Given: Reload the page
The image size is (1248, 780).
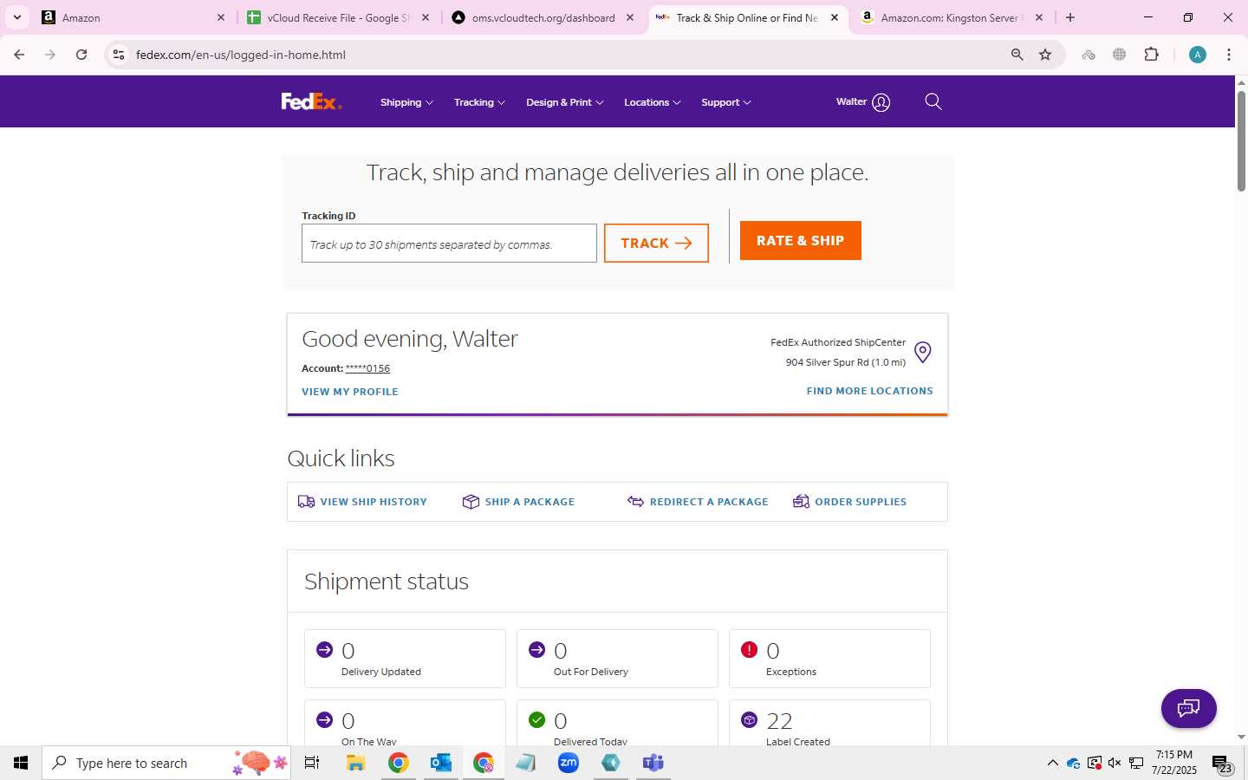Looking at the screenshot, I should click(x=81, y=55).
